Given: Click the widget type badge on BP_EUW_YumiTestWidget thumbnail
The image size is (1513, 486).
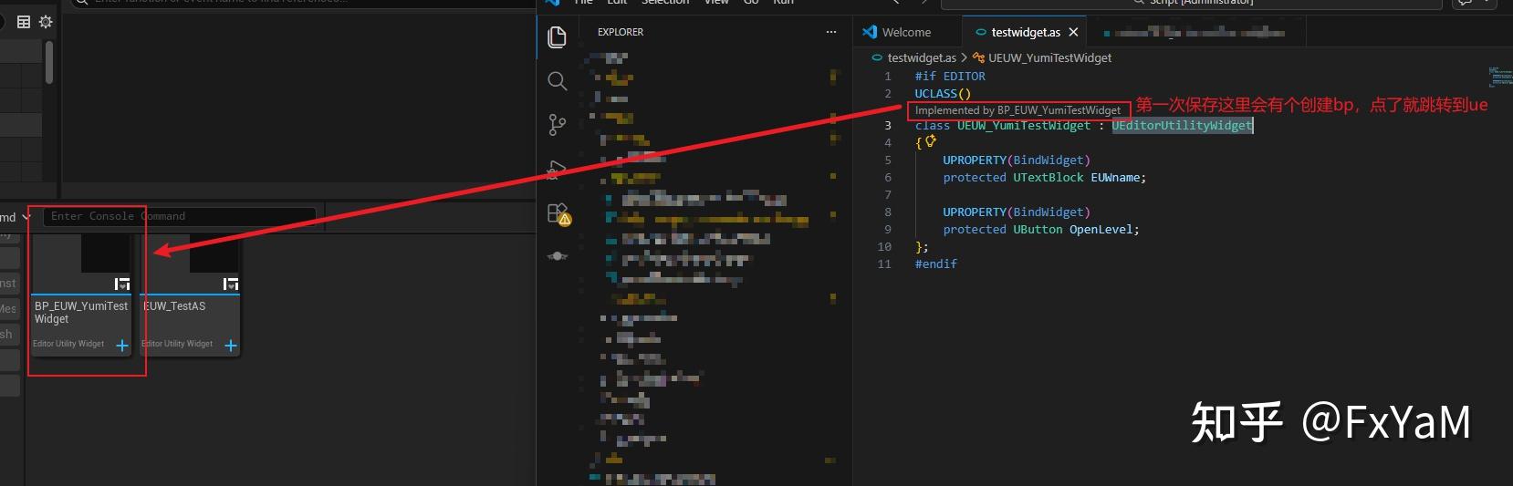Looking at the screenshot, I should pos(122,284).
